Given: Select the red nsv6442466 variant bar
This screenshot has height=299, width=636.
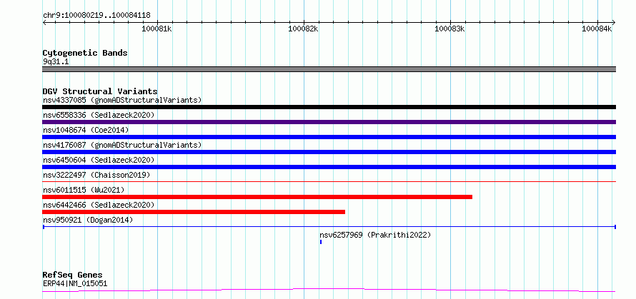Looking at the screenshot, I should 194,212.
